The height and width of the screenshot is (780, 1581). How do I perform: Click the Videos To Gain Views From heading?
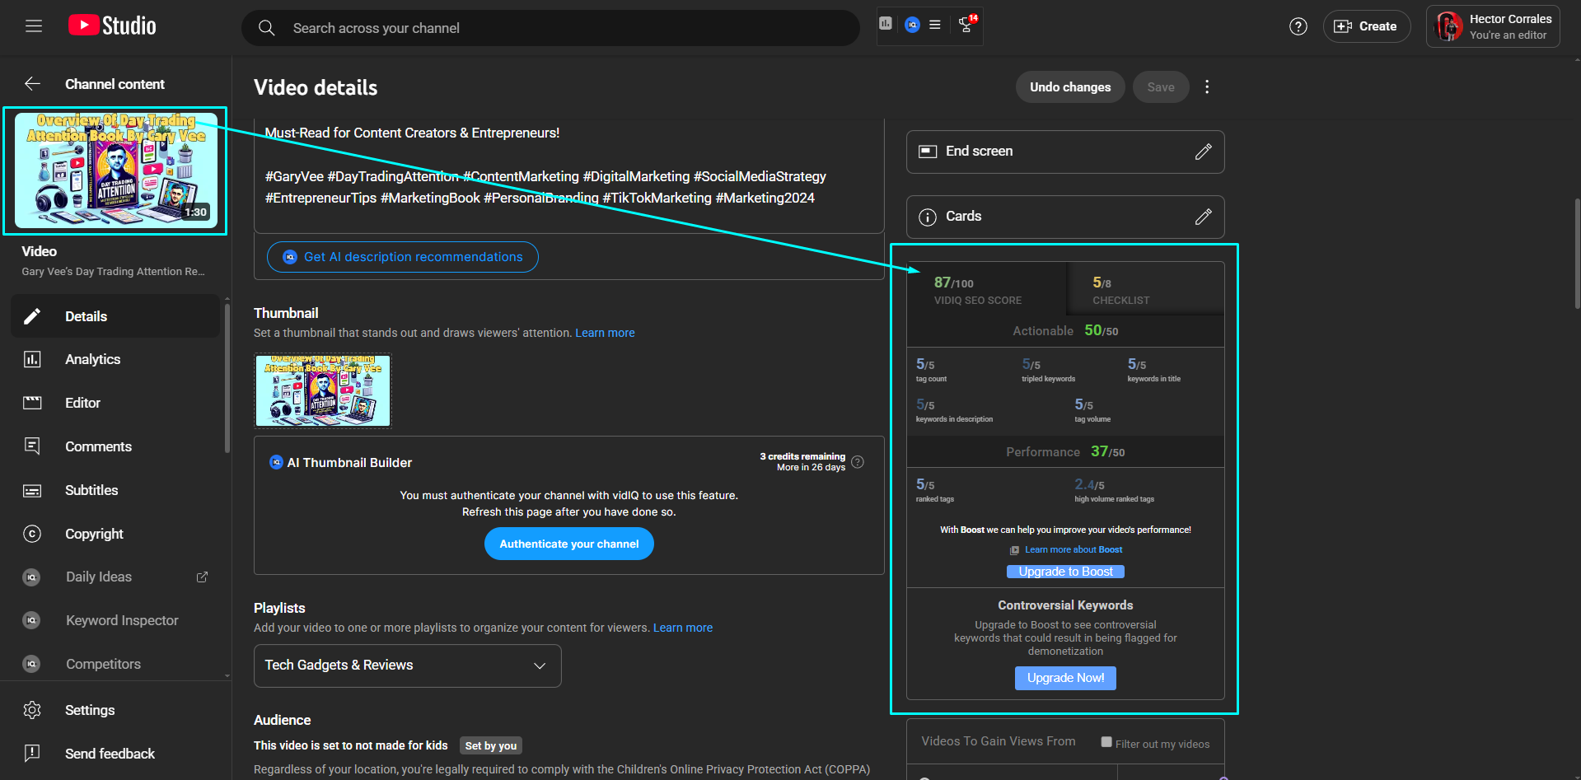998,741
